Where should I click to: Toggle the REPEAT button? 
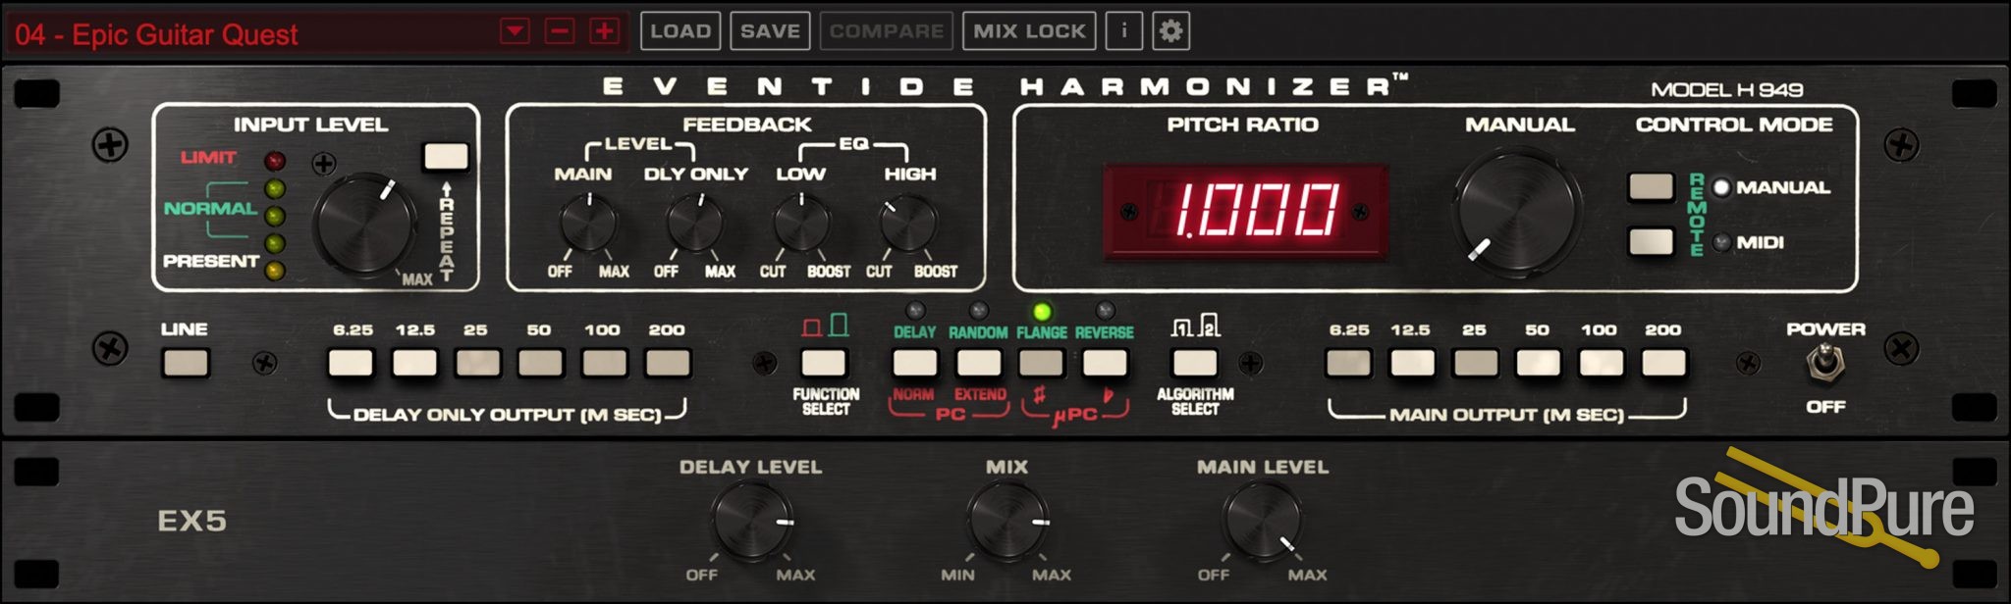tap(446, 156)
